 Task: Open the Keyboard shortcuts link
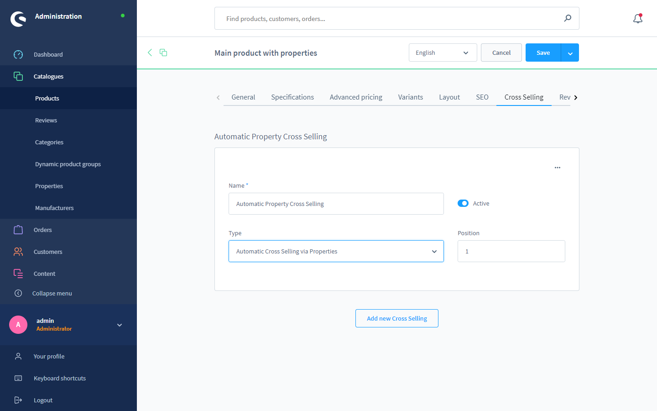60,378
